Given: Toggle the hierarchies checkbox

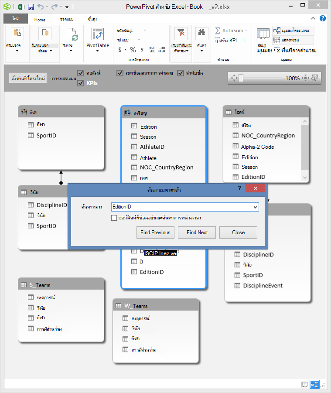Looking at the screenshot, I should tap(181, 73).
